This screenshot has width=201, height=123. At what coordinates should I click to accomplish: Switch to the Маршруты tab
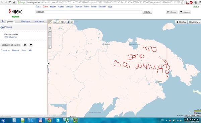(25, 21)
